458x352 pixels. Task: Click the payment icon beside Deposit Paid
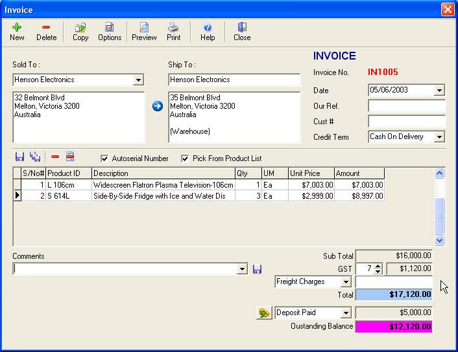tap(264, 313)
